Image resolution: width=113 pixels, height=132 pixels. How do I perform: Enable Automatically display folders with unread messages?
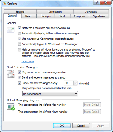(x=19, y=33)
